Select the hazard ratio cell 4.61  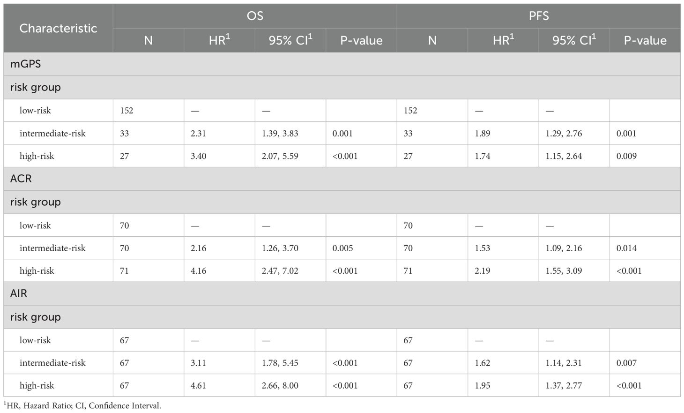[x=198, y=386]
